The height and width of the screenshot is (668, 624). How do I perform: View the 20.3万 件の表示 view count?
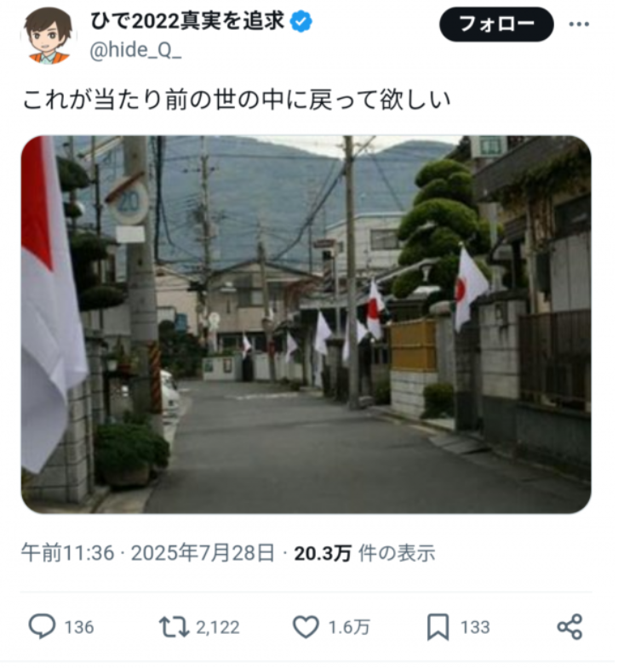(365, 553)
